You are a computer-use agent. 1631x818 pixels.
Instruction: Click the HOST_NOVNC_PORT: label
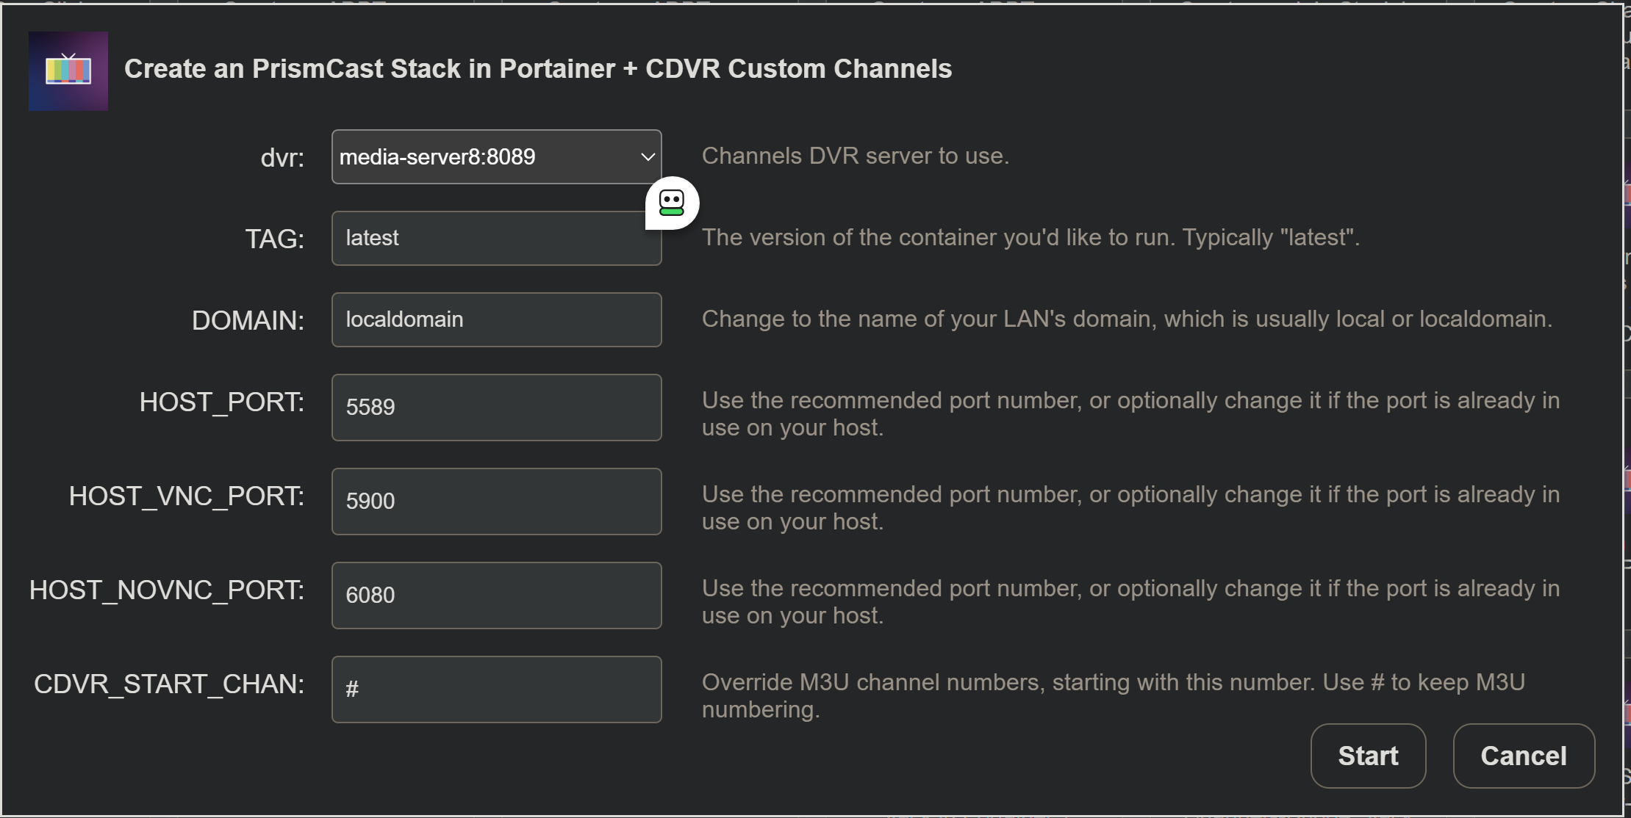pyautogui.click(x=166, y=590)
